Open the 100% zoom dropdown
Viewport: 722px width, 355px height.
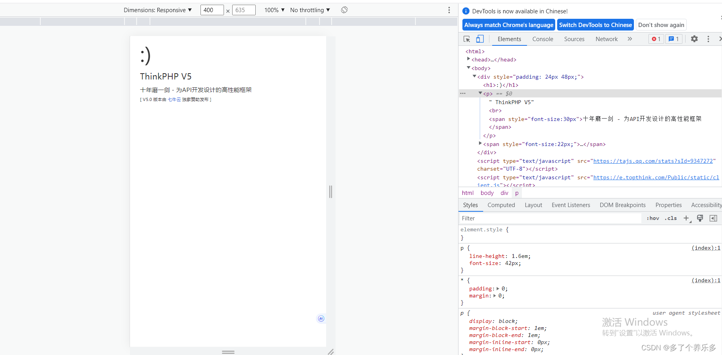(x=274, y=10)
